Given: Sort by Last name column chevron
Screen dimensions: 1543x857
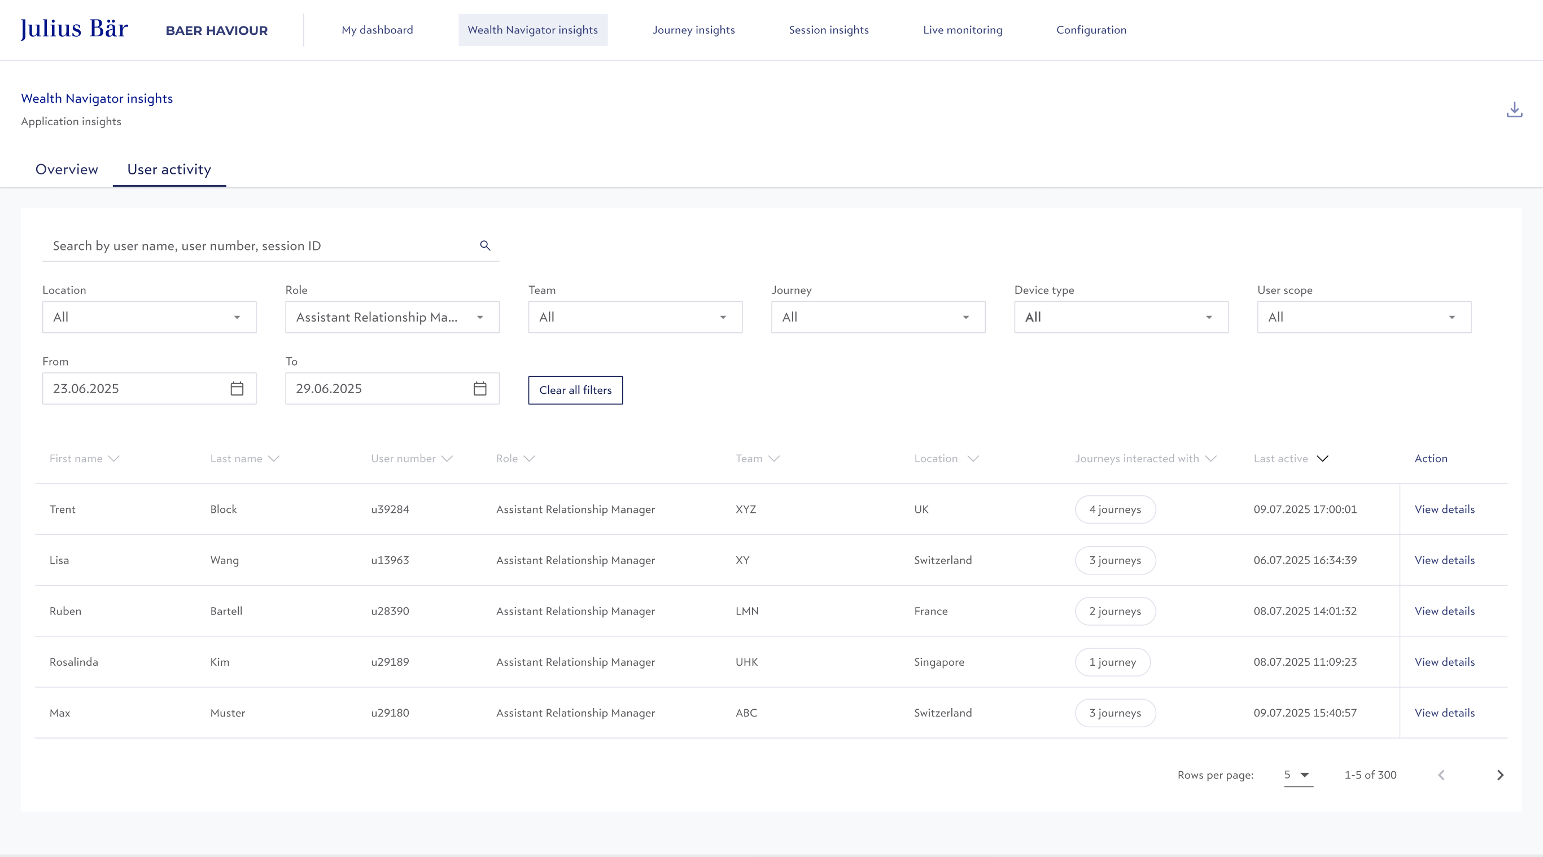Looking at the screenshot, I should 274,459.
